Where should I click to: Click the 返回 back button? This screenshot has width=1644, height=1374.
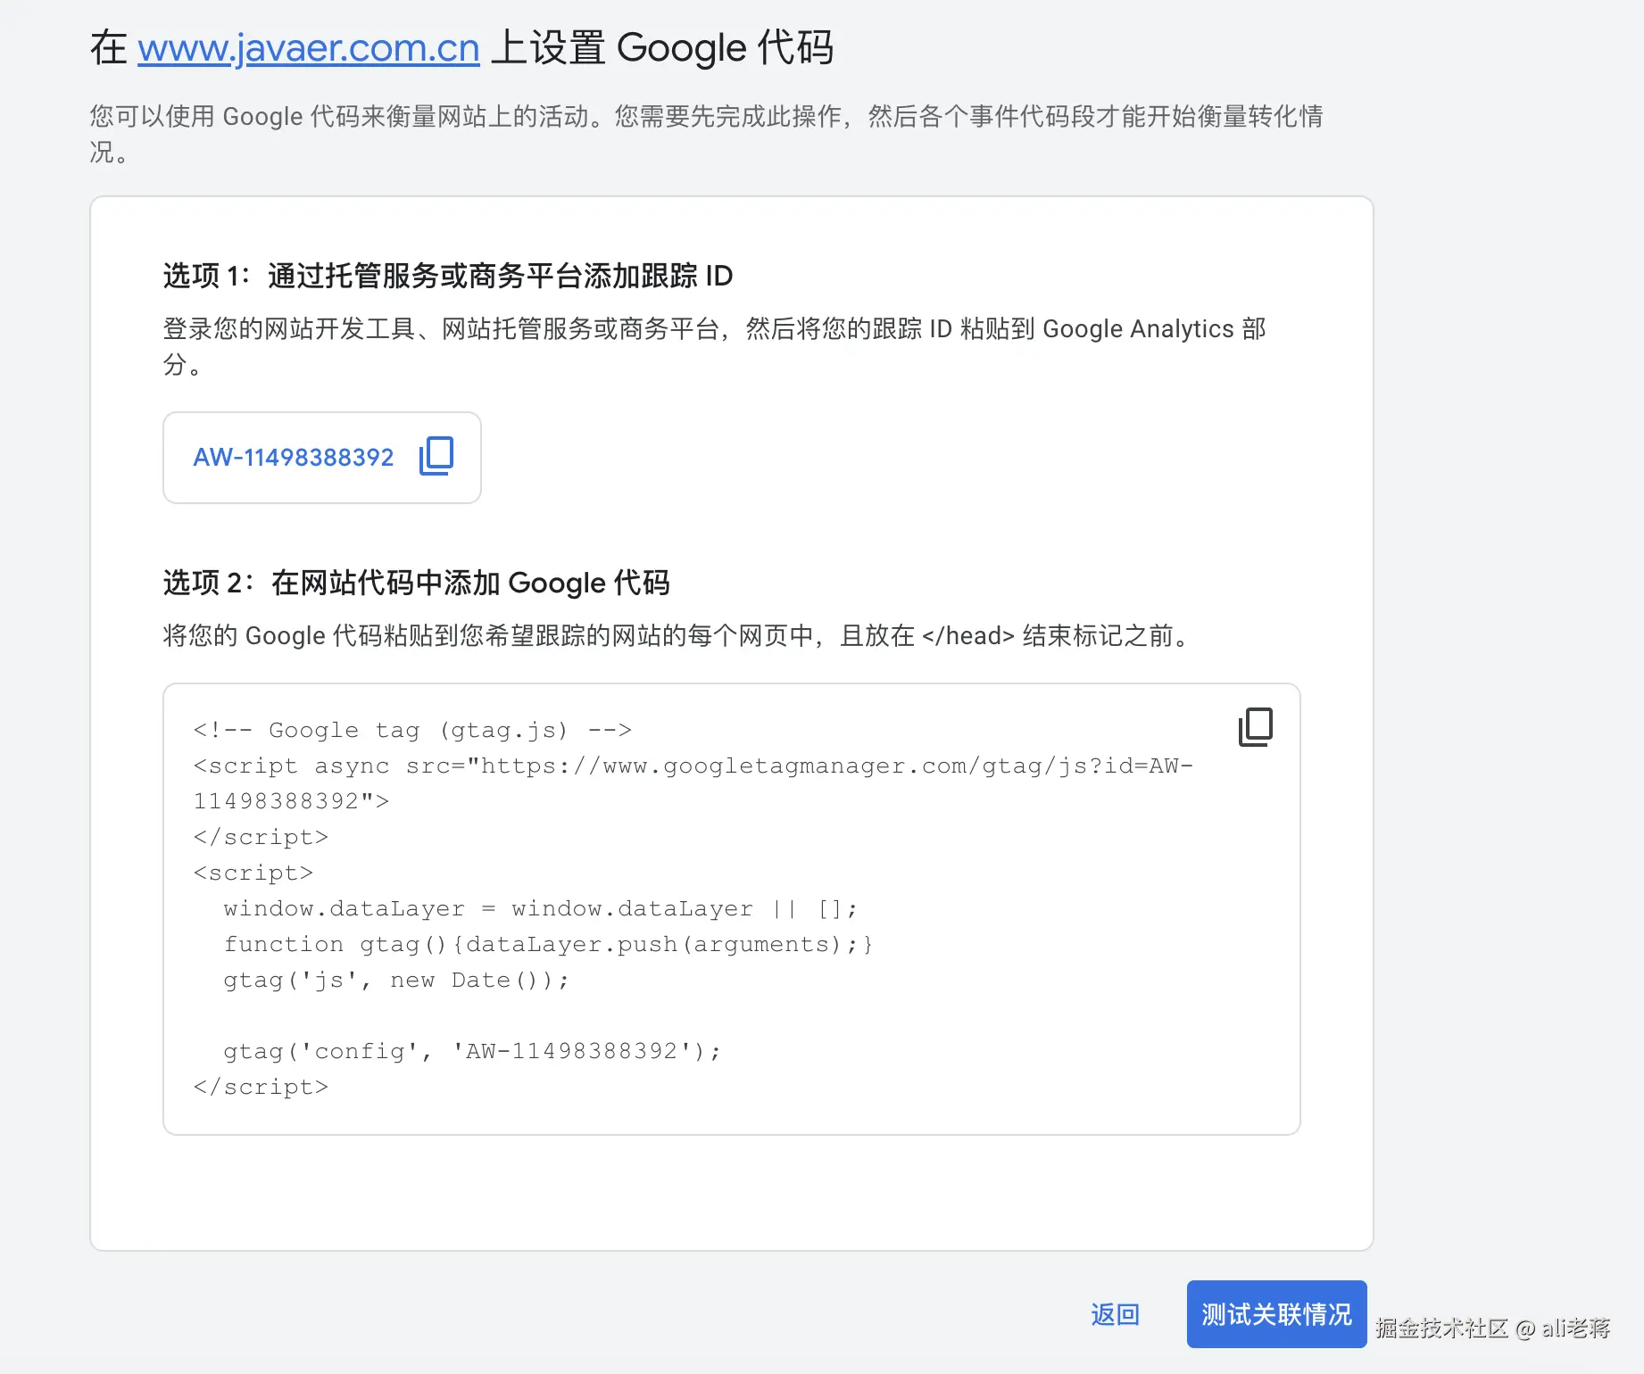(1115, 1314)
